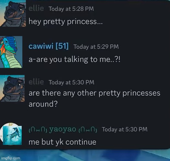Click the kaomoji after yaoyao's name
170x161 pixels.
88,130
